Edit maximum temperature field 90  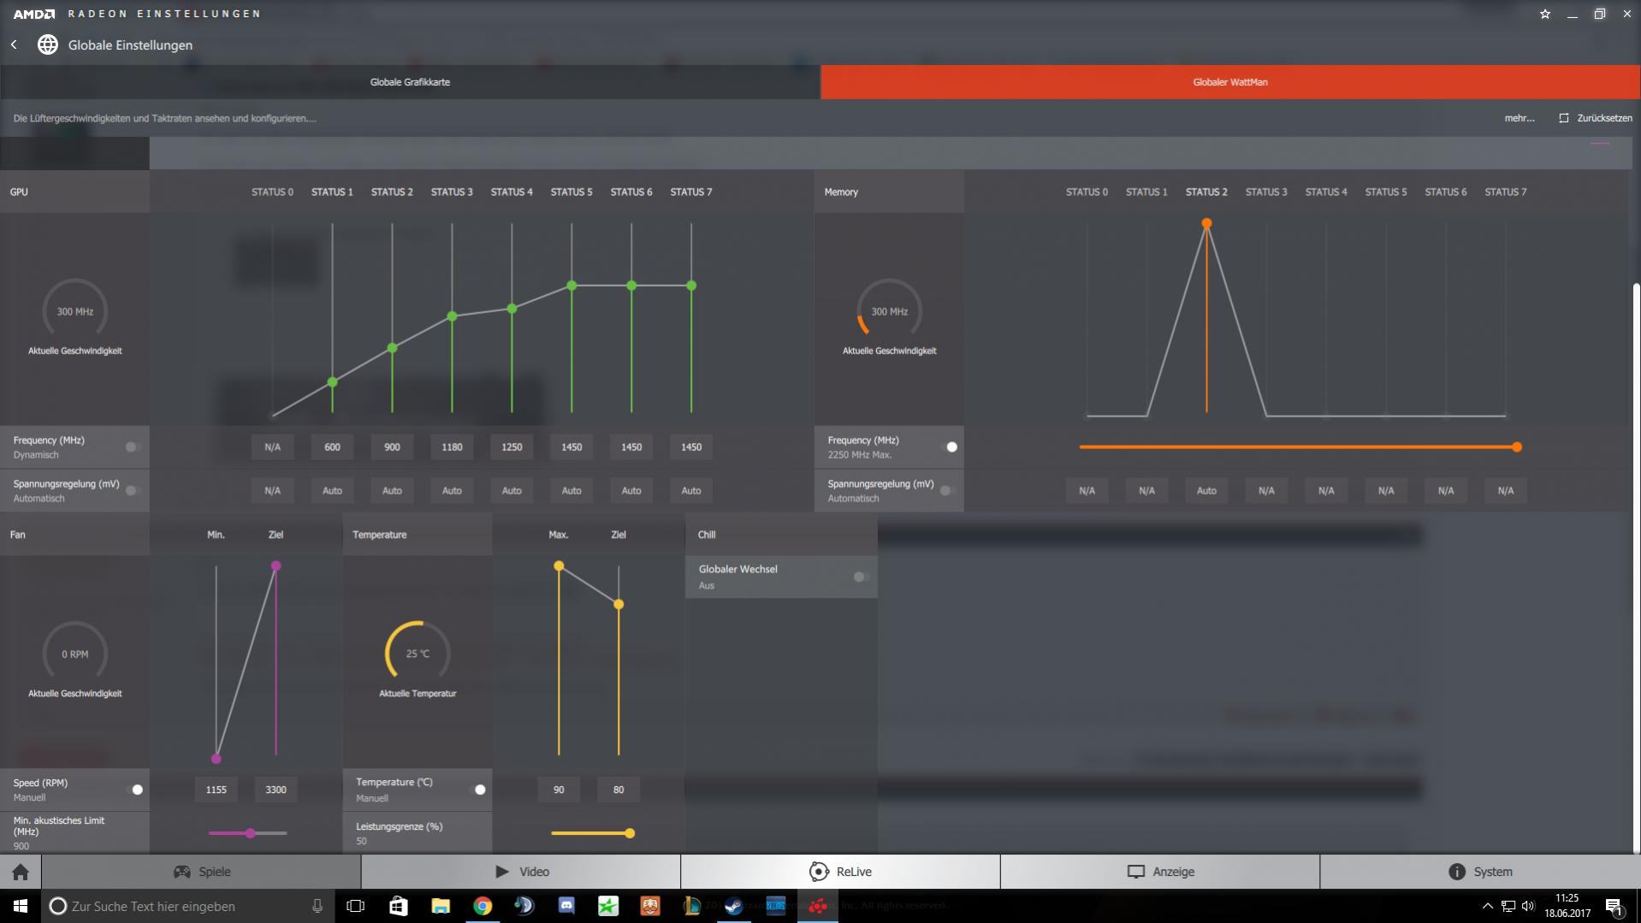pos(559,790)
